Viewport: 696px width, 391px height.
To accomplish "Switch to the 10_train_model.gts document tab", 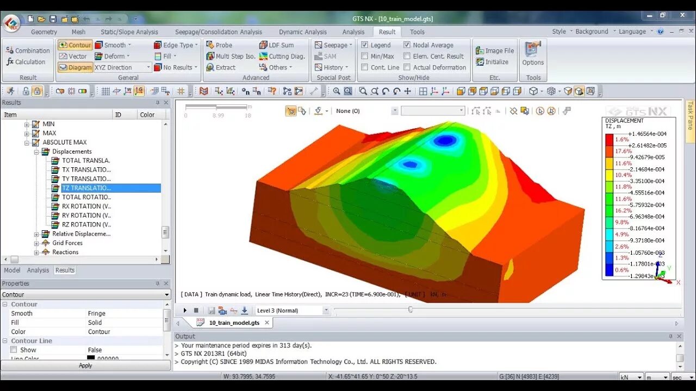I will pyautogui.click(x=234, y=323).
